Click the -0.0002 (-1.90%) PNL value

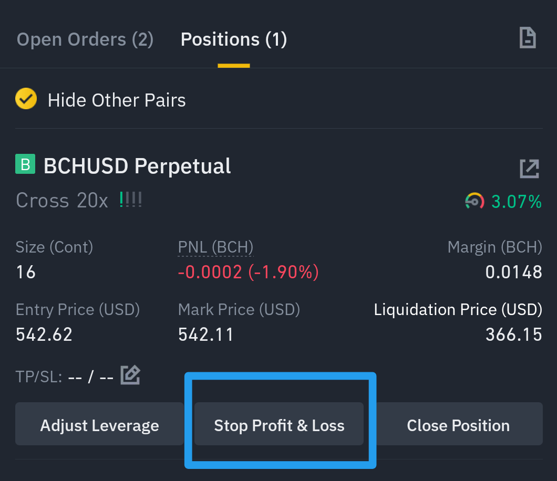(249, 273)
